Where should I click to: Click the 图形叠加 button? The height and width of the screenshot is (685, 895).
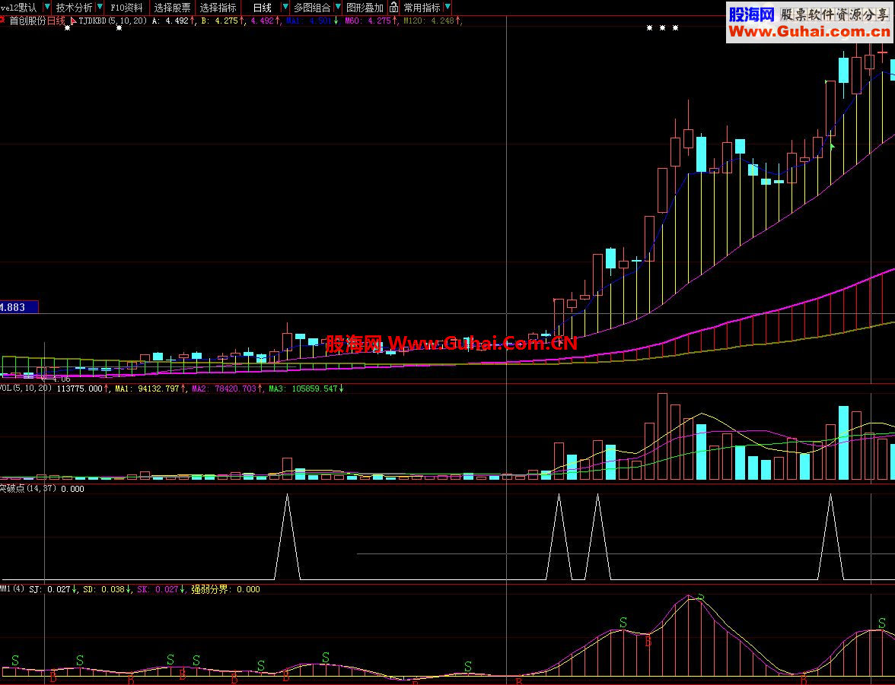tap(365, 8)
